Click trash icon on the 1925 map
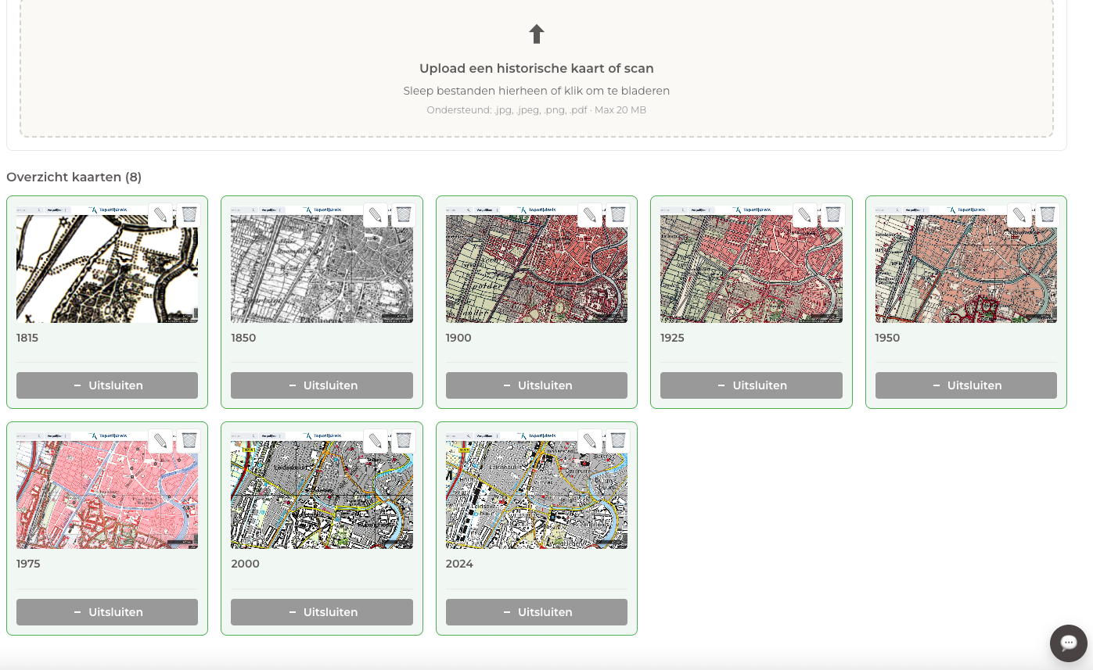1093x670 pixels. tap(832, 215)
